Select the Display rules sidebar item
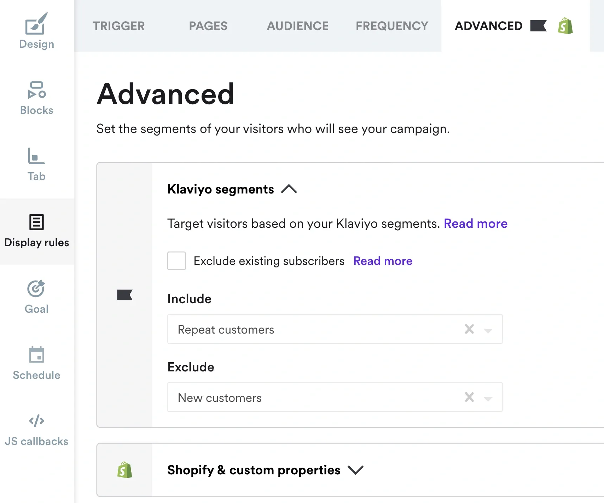Screen dimensions: 604x503 pyautogui.click(x=36, y=231)
